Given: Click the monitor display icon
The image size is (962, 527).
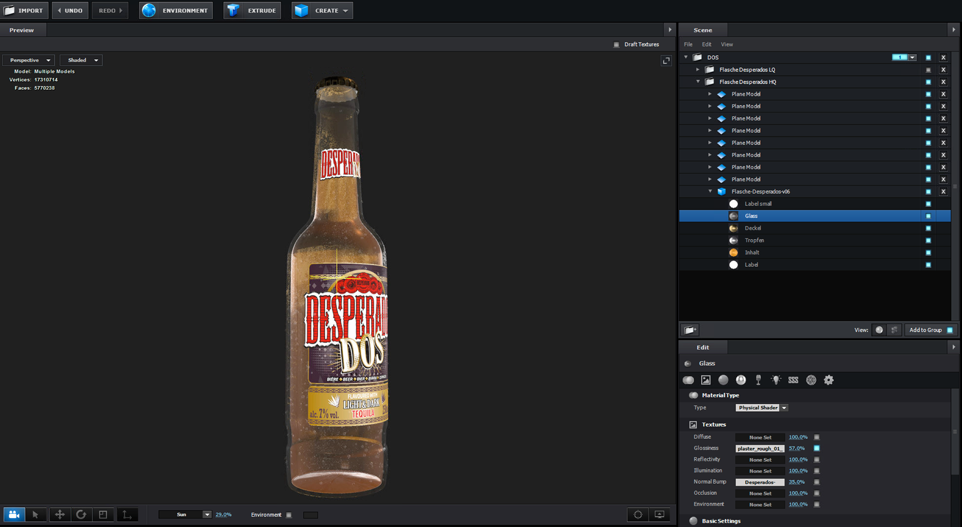Looking at the screenshot, I should tap(660, 514).
